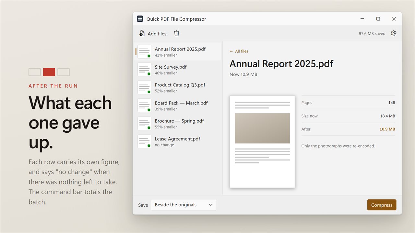Image resolution: width=415 pixels, height=233 pixels.
Task: Click the Annual Report 2025.pdf file thumbnail icon
Action: 144,52
